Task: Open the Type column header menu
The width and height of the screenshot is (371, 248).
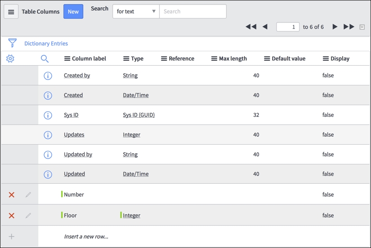Action: point(126,59)
